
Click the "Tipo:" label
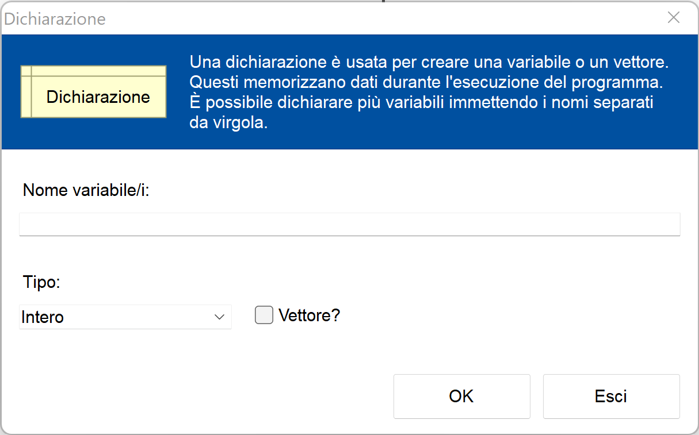pos(41,282)
